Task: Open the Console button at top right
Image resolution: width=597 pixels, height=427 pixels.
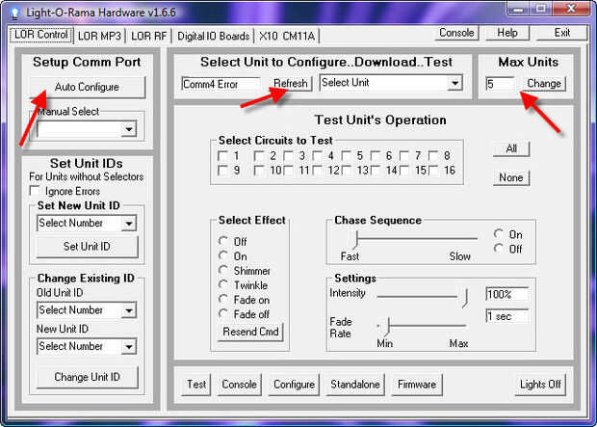Action: pyautogui.click(x=456, y=33)
